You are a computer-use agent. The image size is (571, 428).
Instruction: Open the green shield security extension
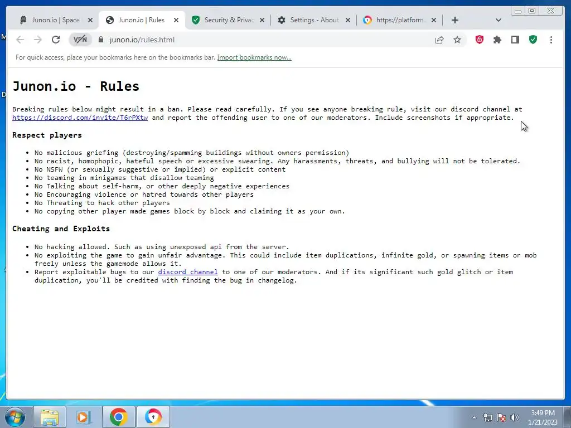(x=533, y=40)
